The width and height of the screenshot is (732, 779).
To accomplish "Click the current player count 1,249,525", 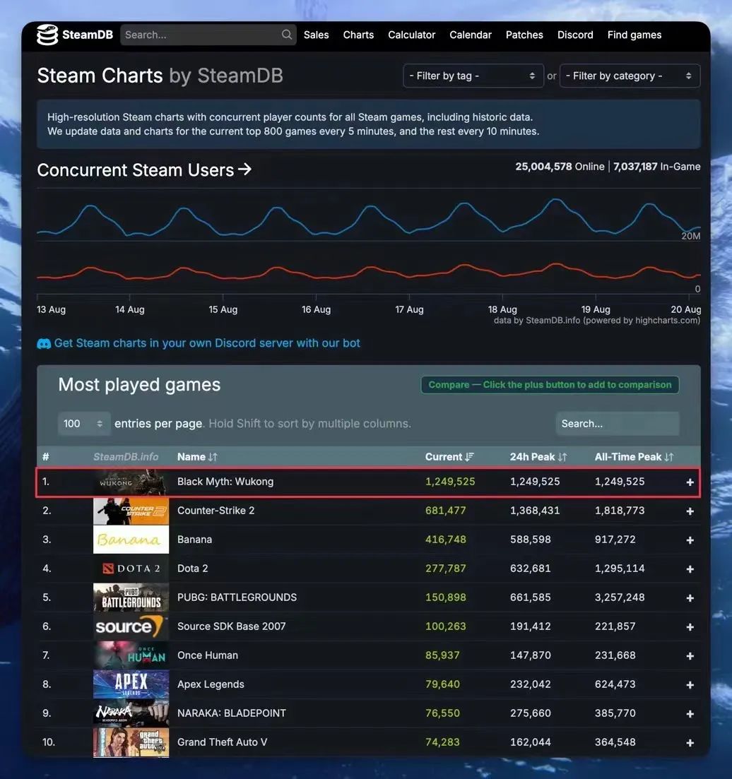I will 450,482.
